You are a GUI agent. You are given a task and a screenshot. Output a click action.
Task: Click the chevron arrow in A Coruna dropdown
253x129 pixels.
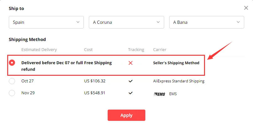point(158,22)
